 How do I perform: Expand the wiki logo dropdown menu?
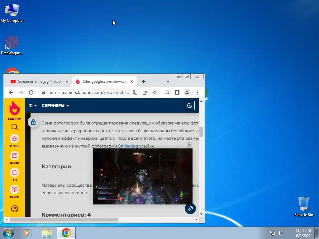[32, 105]
